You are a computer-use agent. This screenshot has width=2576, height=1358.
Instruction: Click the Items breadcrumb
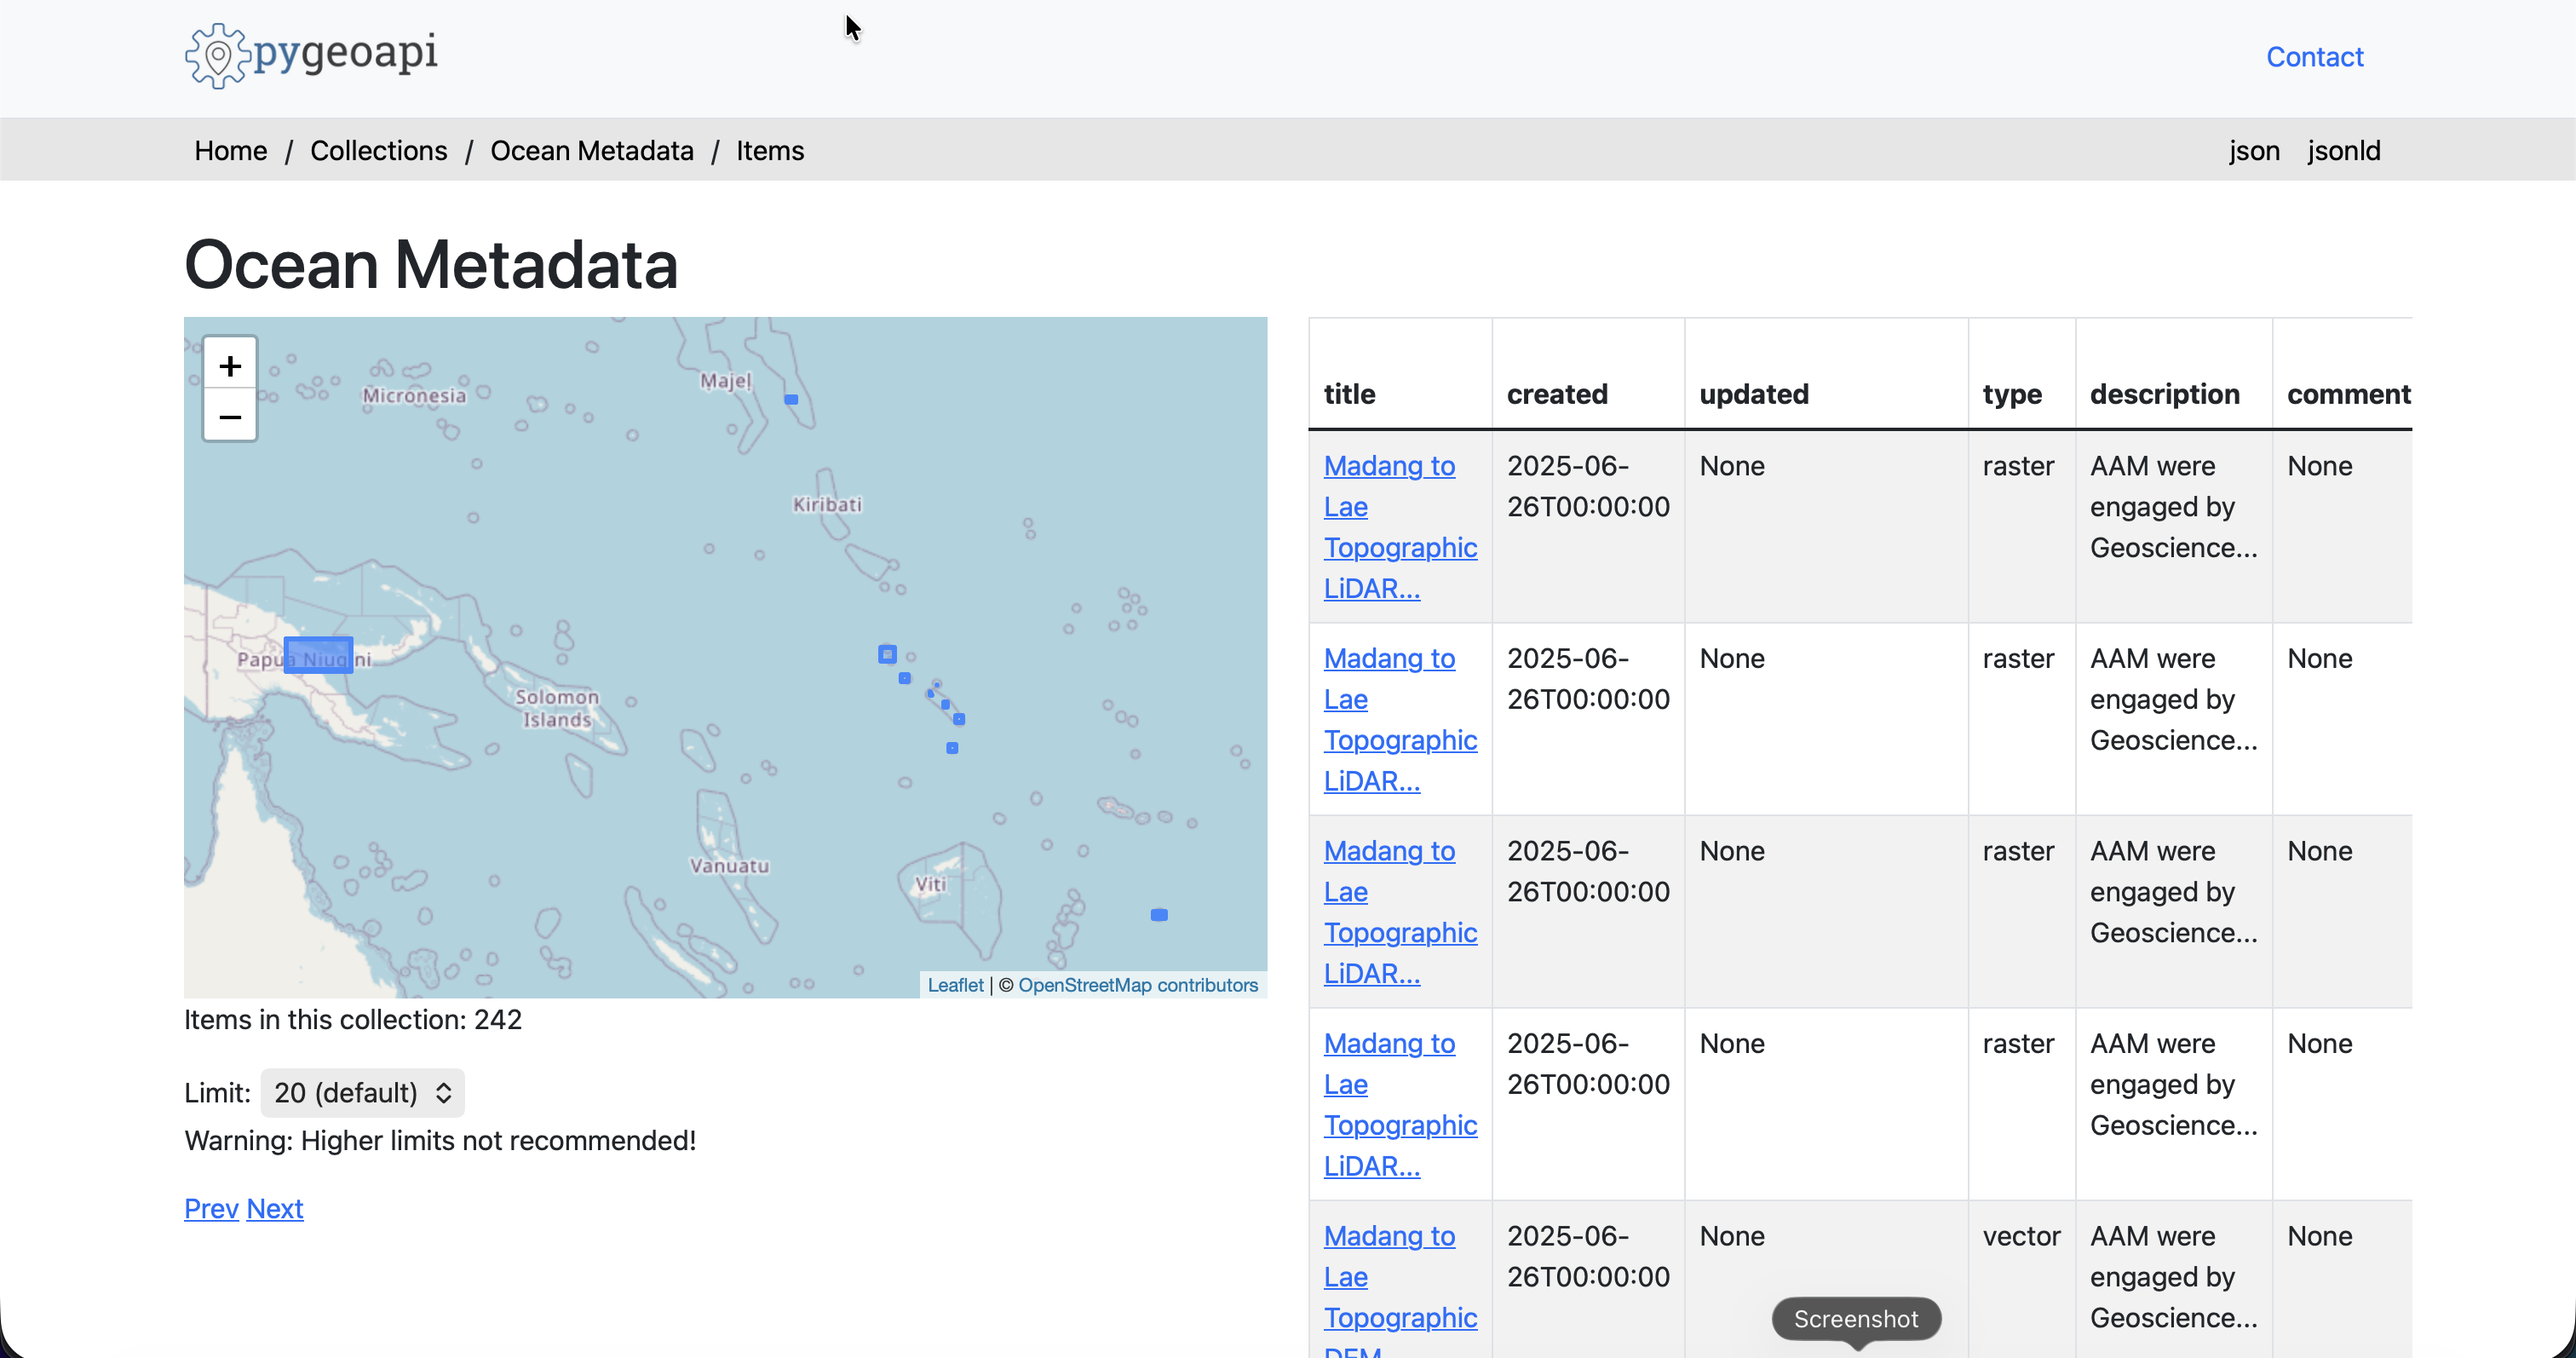coord(769,150)
